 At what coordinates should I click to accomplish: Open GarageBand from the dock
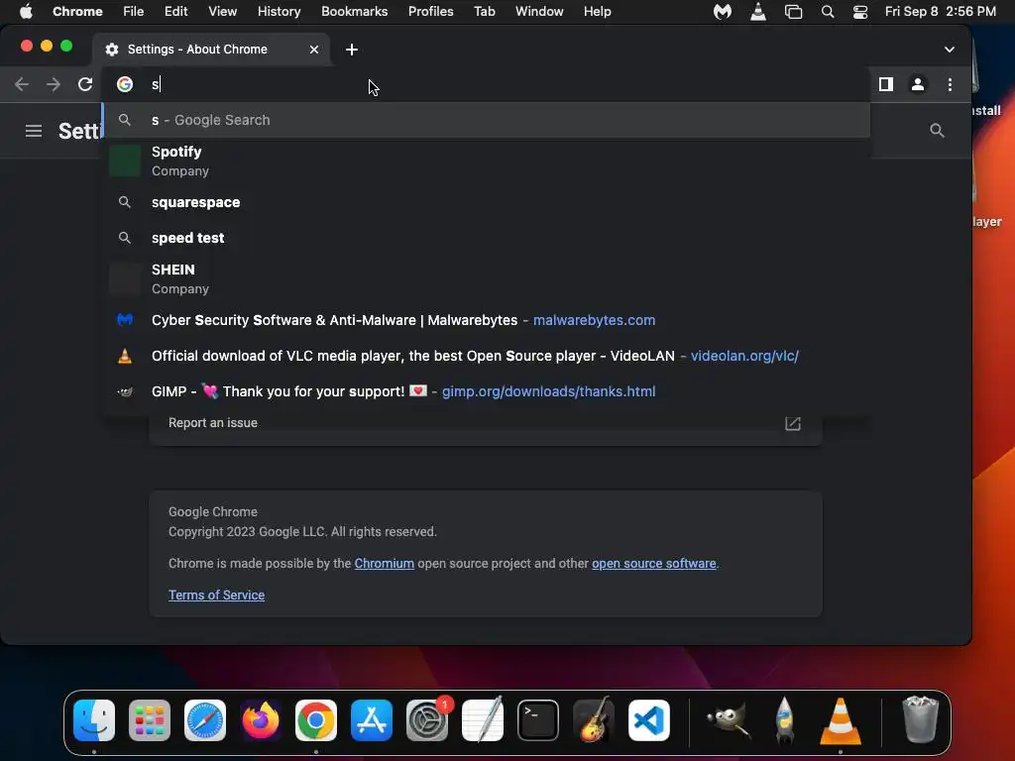point(594,720)
